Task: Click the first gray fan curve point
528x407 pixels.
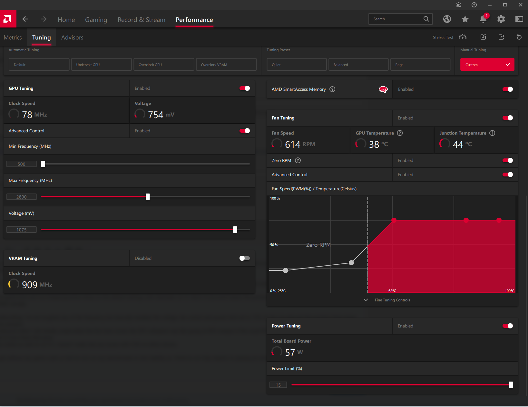Action: (286, 270)
